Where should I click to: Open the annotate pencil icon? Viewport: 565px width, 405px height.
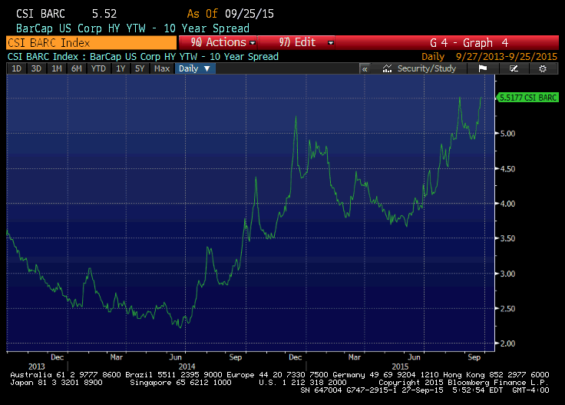(514, 68)
